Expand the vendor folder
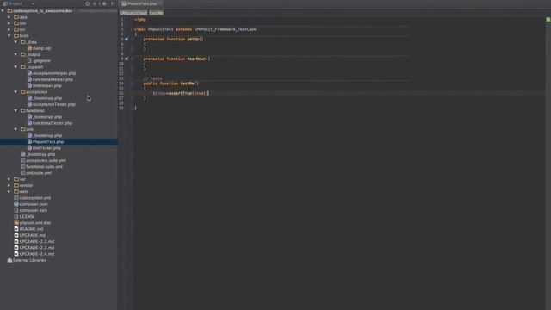Viewport: 551px width, 310px height. pos(9,185)
